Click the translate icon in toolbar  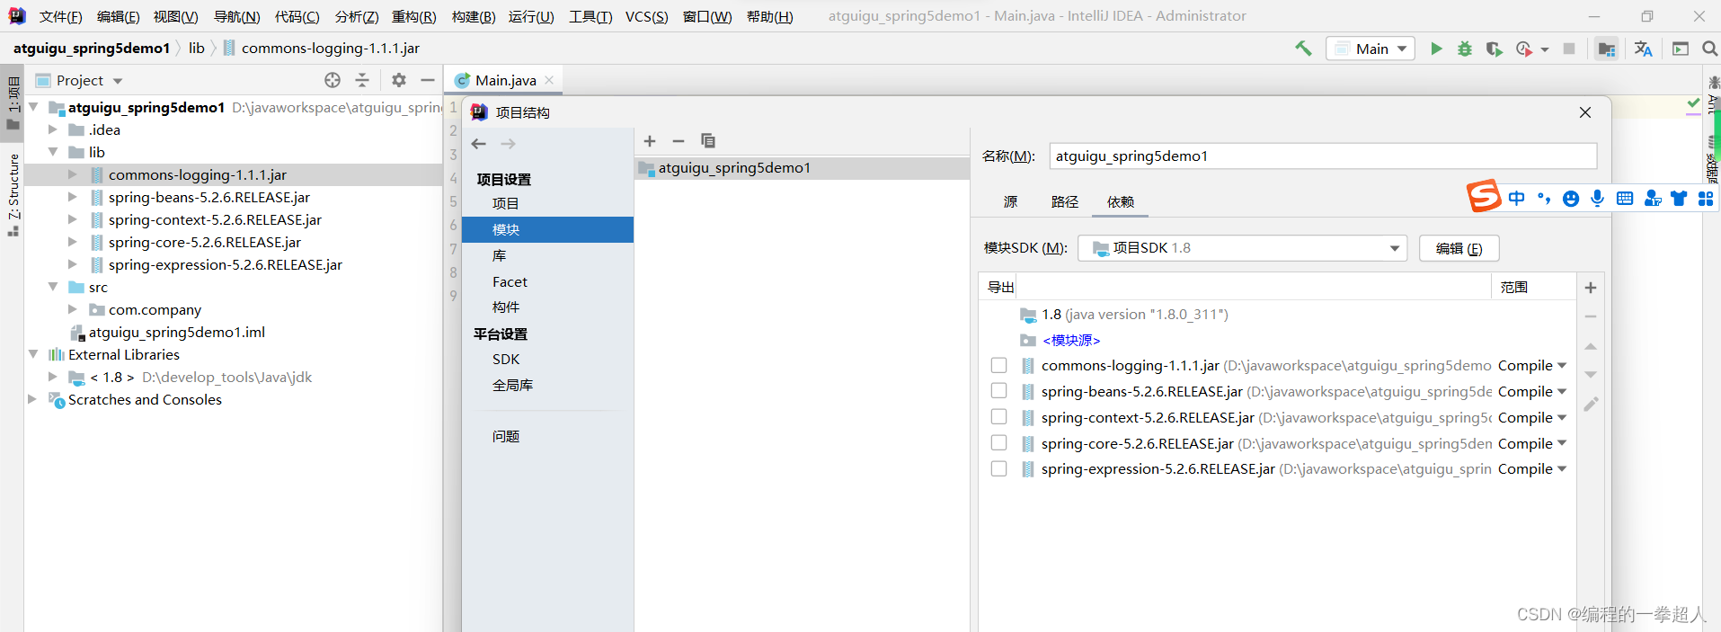coord(1644,49)
